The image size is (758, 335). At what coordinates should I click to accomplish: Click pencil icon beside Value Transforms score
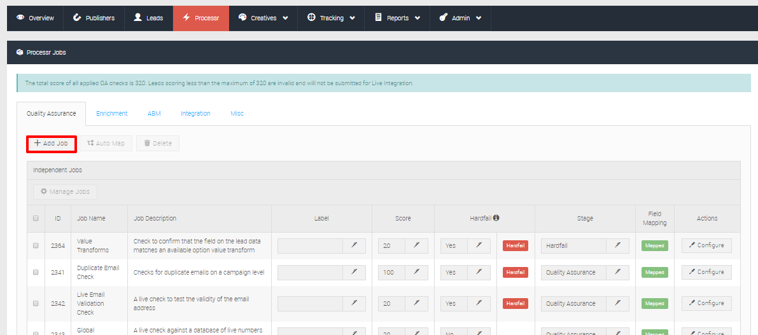417,245
